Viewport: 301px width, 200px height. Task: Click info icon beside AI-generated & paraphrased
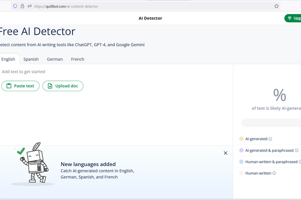click(x=297, y=151)
